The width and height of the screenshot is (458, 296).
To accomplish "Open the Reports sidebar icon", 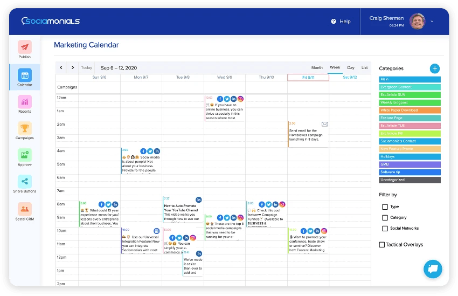I will point(25,101).
